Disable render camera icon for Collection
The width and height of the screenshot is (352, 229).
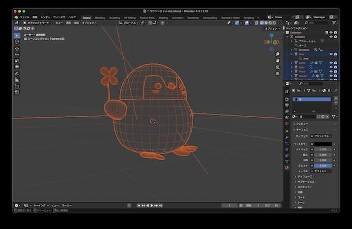coord(335,32)
